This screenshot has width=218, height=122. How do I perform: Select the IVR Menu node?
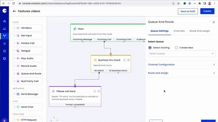tap(28, 28)
